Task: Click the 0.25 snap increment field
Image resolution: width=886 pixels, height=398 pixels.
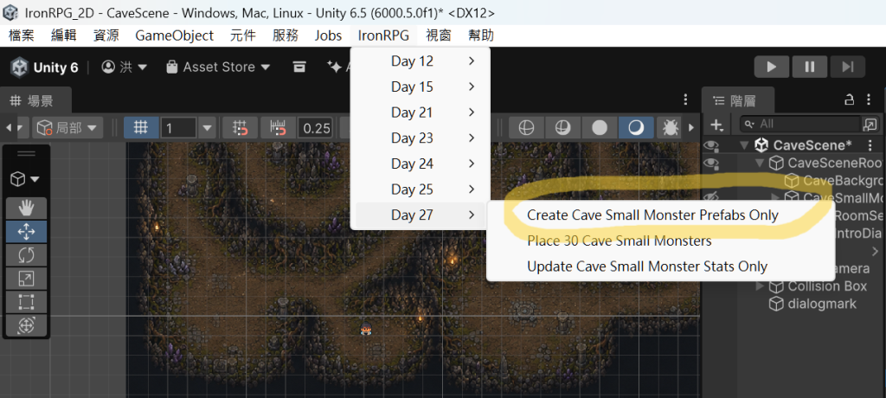Action: [316, 128]
